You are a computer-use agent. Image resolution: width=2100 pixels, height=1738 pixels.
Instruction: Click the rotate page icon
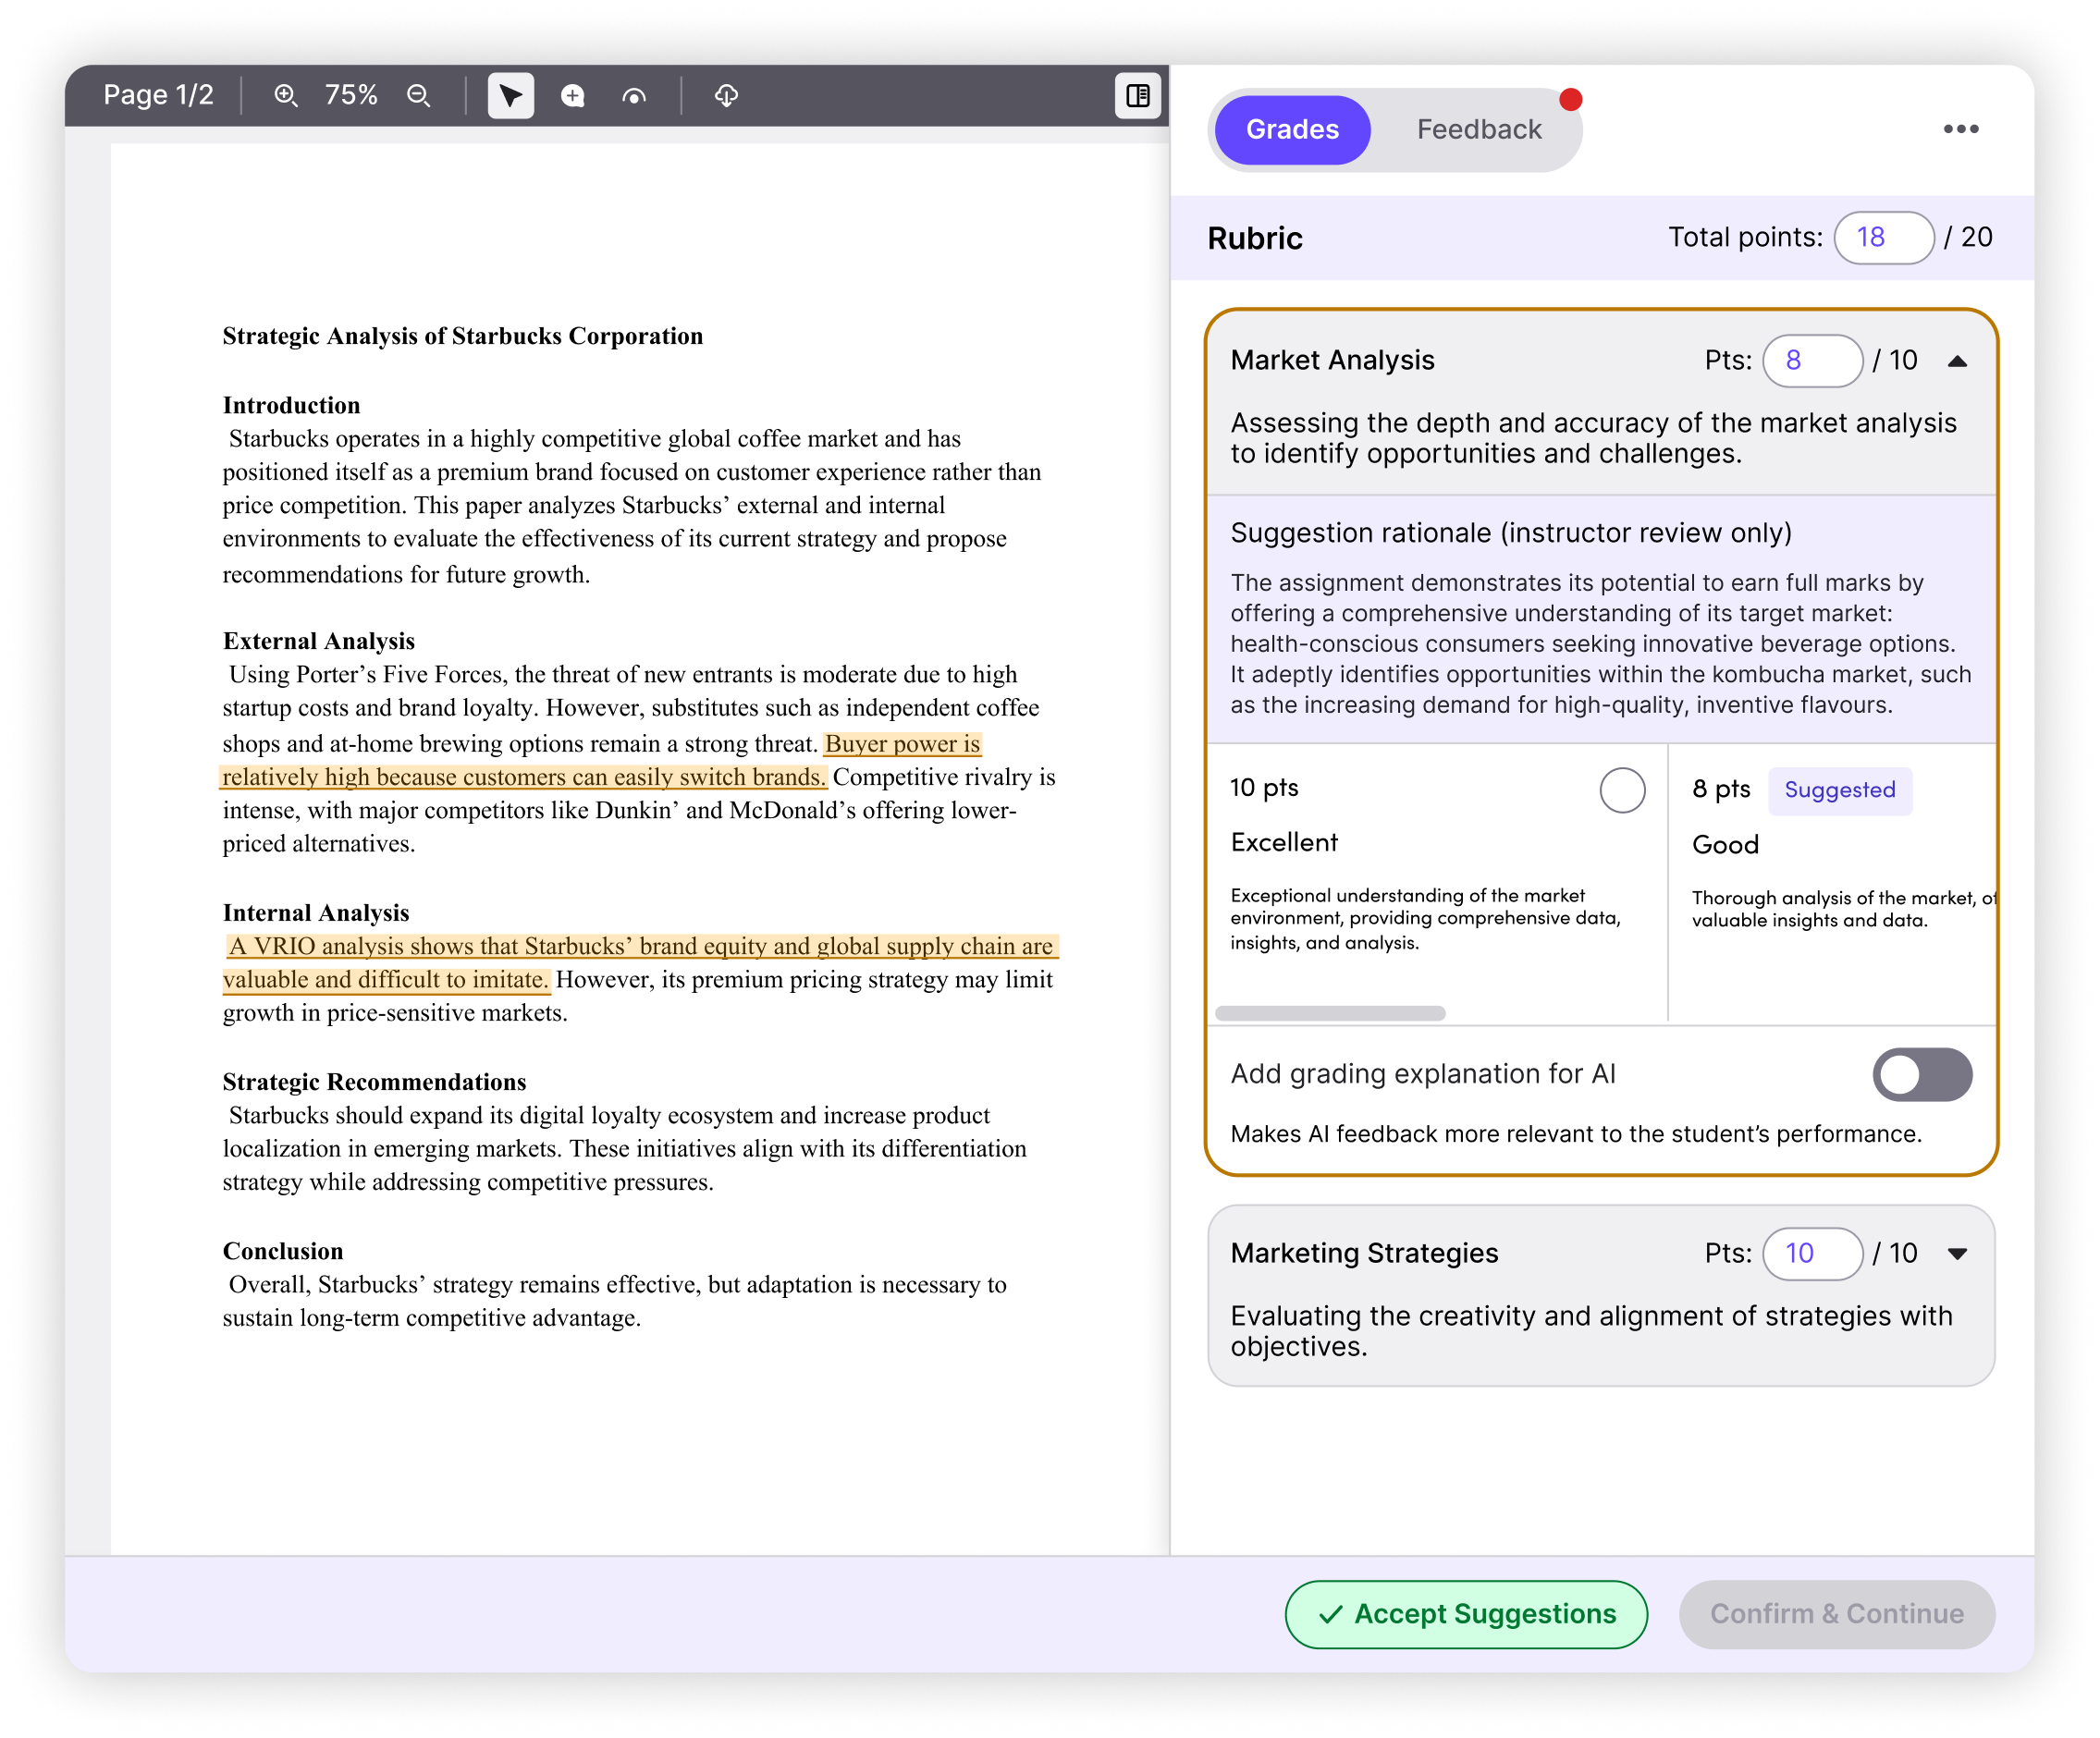(634, 96)
